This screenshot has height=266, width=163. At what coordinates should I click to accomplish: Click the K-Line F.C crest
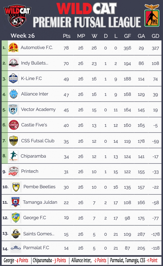(13, 78)
